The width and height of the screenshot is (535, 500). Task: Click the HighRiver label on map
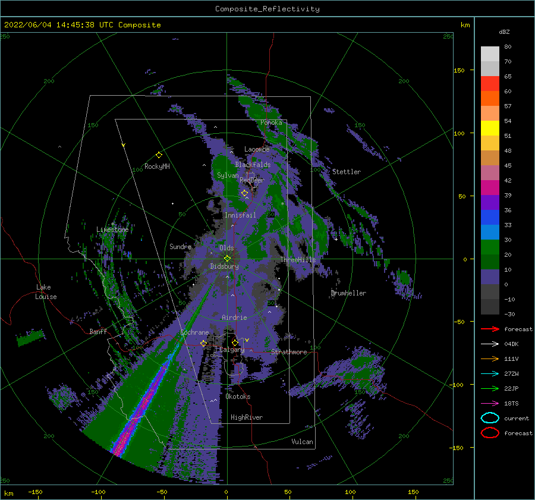(x=247, y=417)
